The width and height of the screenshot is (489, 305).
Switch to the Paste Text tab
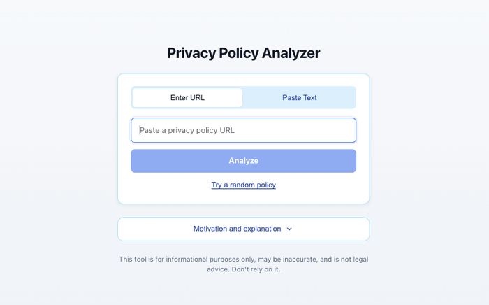pos(299,98)
